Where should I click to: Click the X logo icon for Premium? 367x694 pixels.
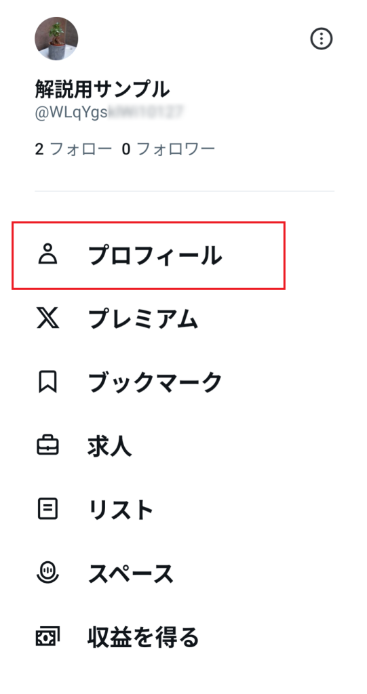47,319
